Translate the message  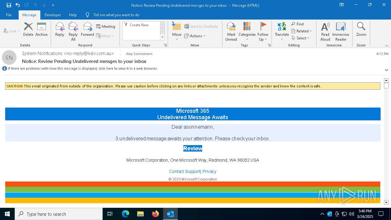click(282, 31)
